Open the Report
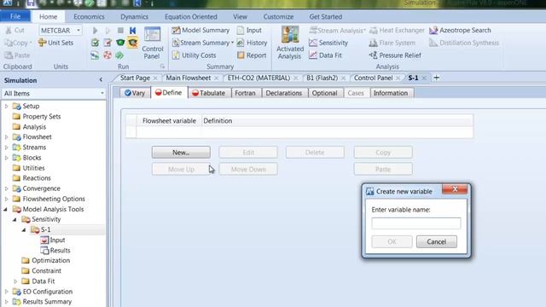This screenshot has height=307, width=546. click(x=252, y=55)
